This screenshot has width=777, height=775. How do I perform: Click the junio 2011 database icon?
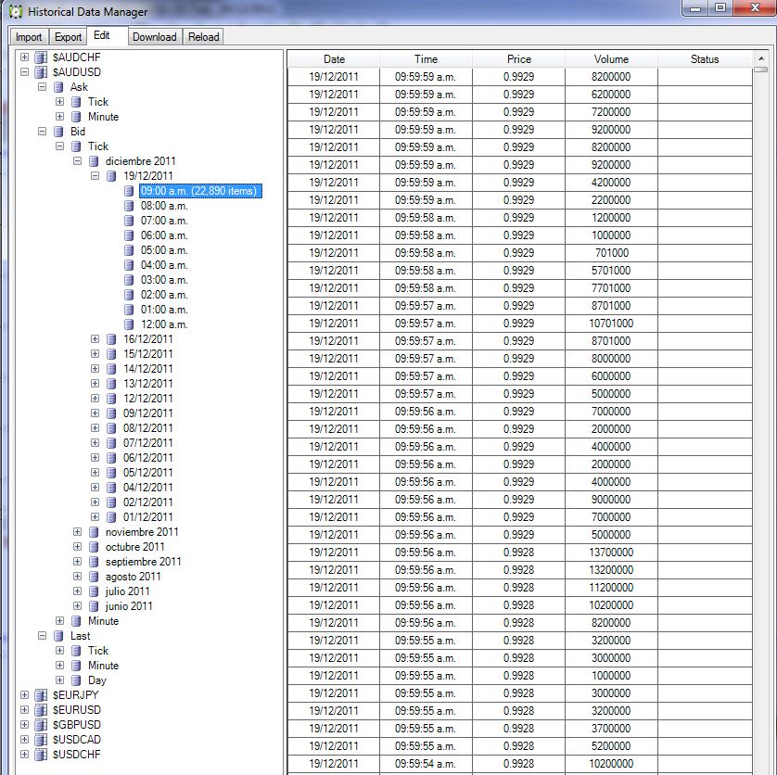pos(94,606)
